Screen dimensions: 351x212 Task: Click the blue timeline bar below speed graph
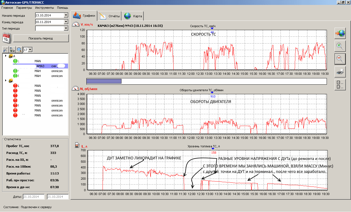(x=104, y=81)
